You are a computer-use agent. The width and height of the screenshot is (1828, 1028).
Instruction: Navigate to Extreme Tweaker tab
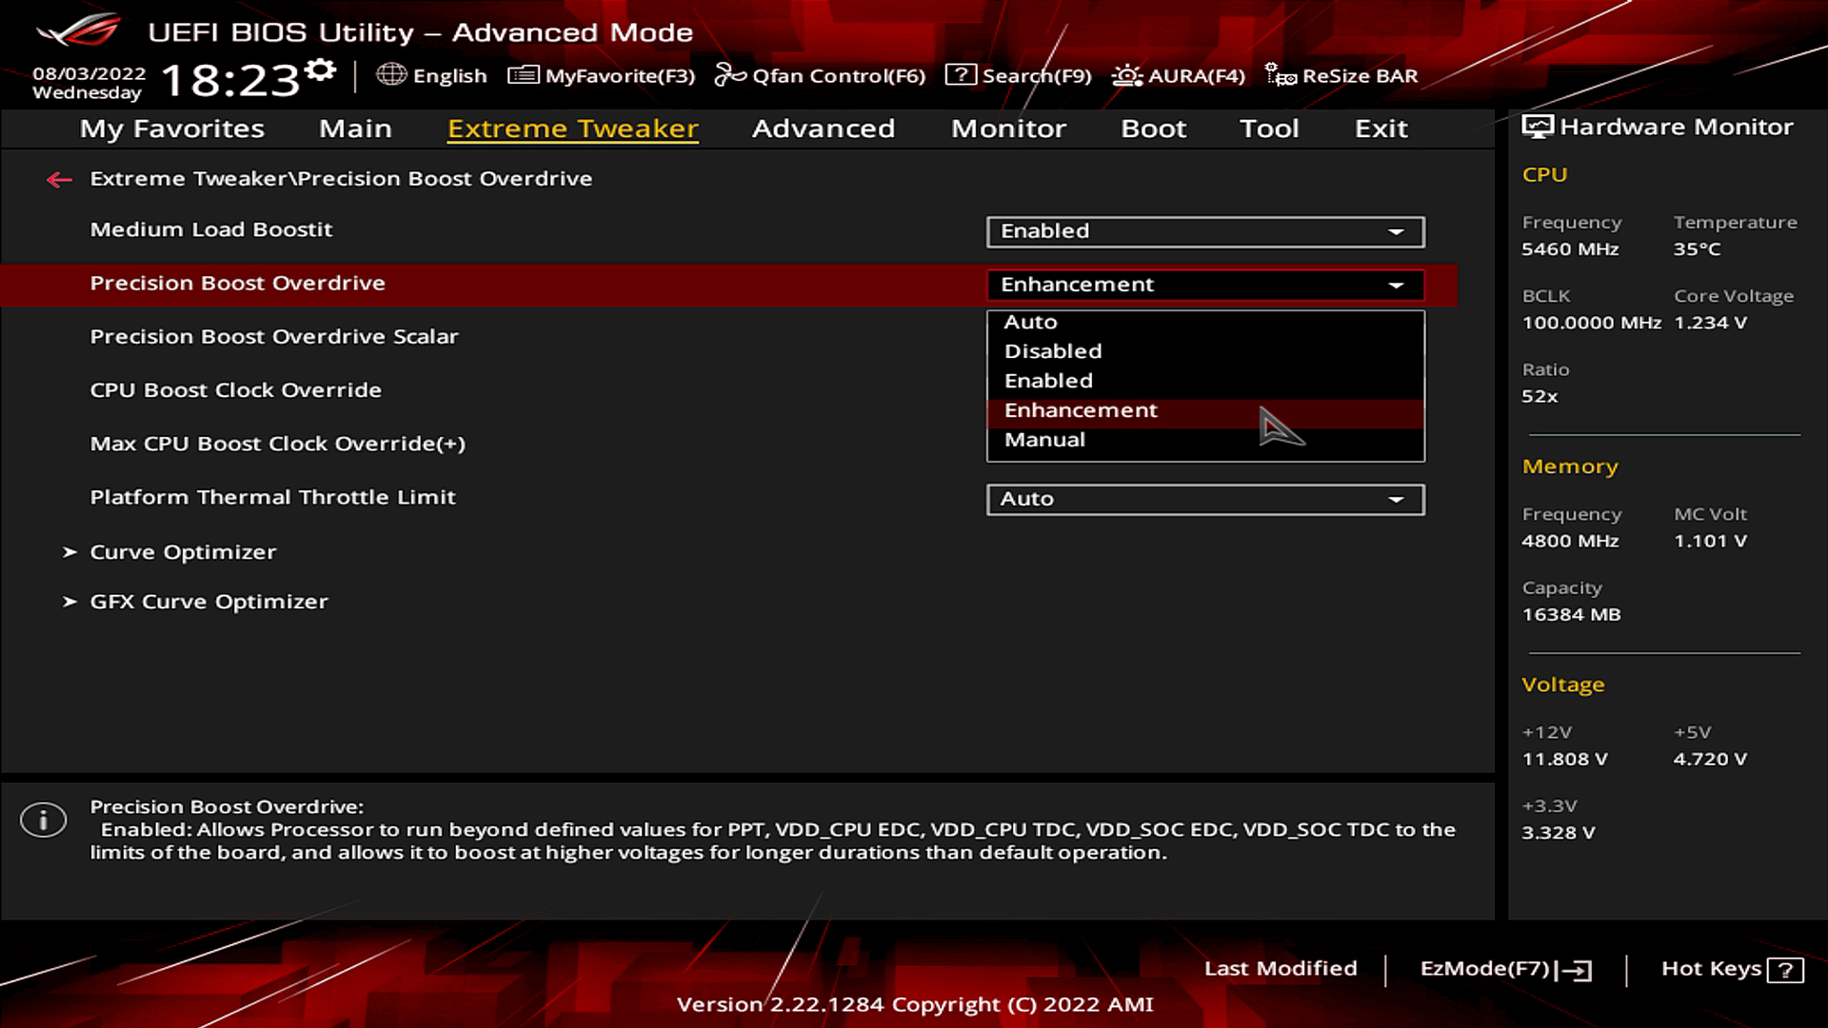[x=571, y=127]
